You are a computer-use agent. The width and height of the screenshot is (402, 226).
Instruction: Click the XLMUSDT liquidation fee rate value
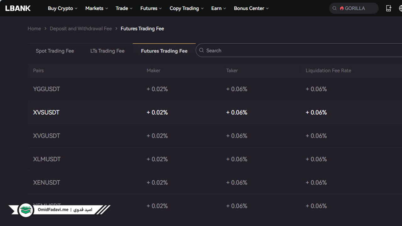click(x=316, y=159)
